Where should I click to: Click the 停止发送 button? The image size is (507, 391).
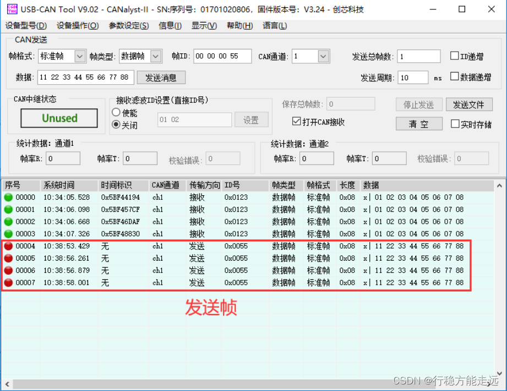click(419, 104)
